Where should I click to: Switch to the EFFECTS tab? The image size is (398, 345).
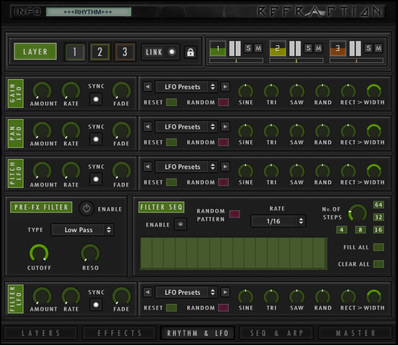point(119,333)
